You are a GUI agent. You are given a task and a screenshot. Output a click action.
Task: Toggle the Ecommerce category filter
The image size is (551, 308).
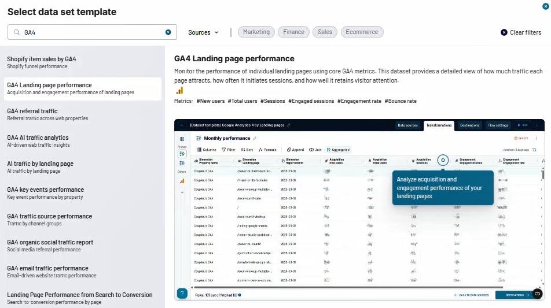click(362, 32)
